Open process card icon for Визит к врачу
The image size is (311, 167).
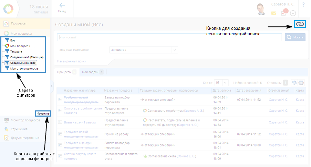pyautogui.click(x=60, y=122)
